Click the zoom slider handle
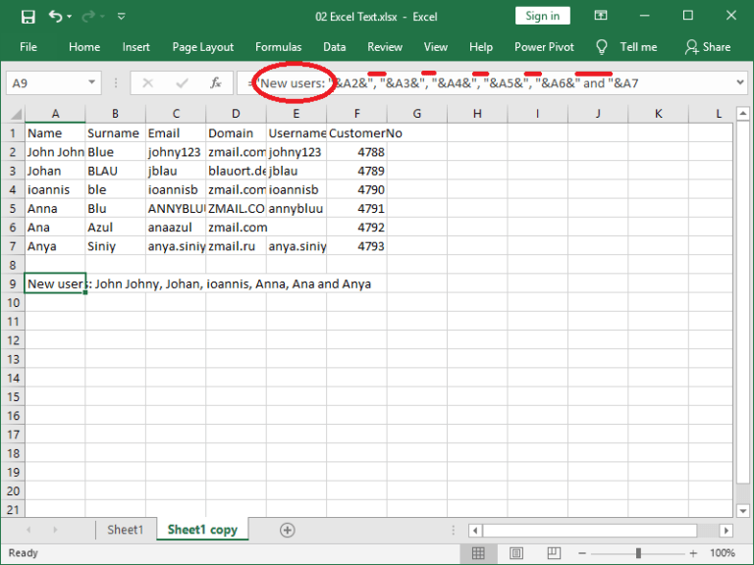 [x=638, y=553]
